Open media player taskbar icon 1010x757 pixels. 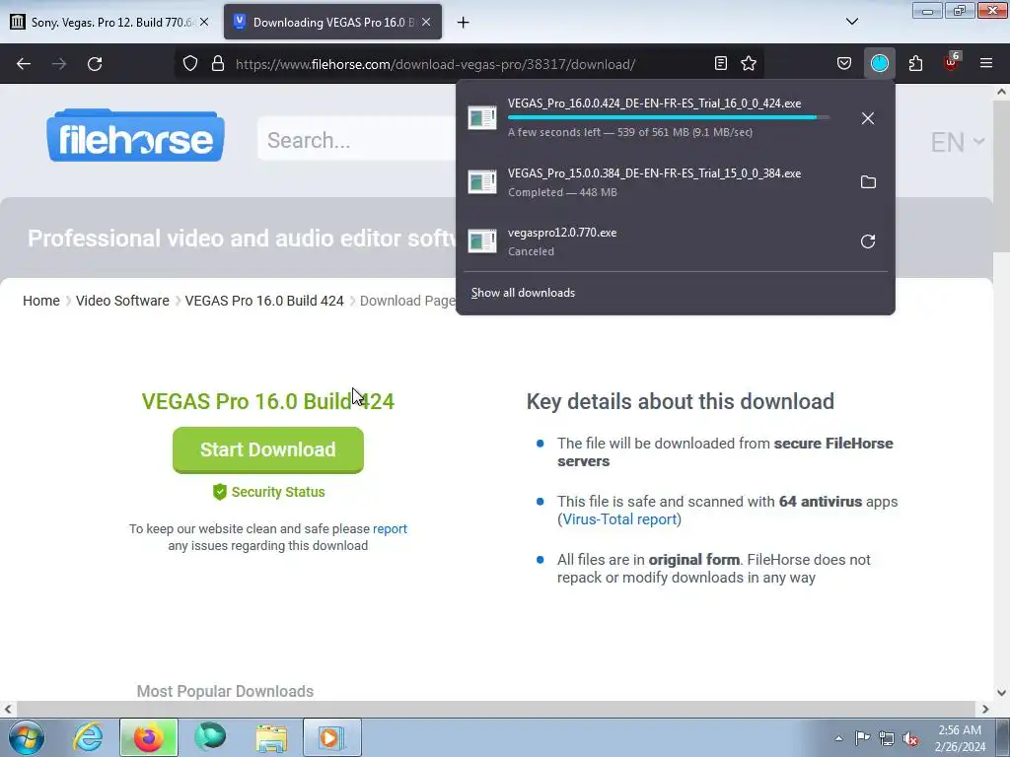[331, 737]
